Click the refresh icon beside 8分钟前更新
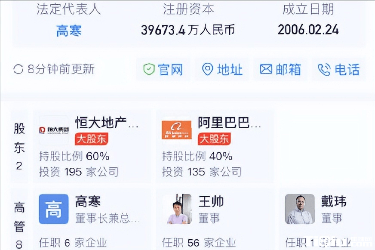 click(x=18, y=69)
